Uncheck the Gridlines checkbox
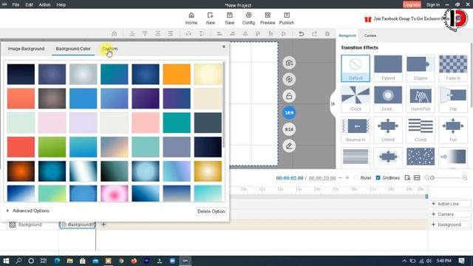This screenshot has width=473, height=266. pos(378,178)
